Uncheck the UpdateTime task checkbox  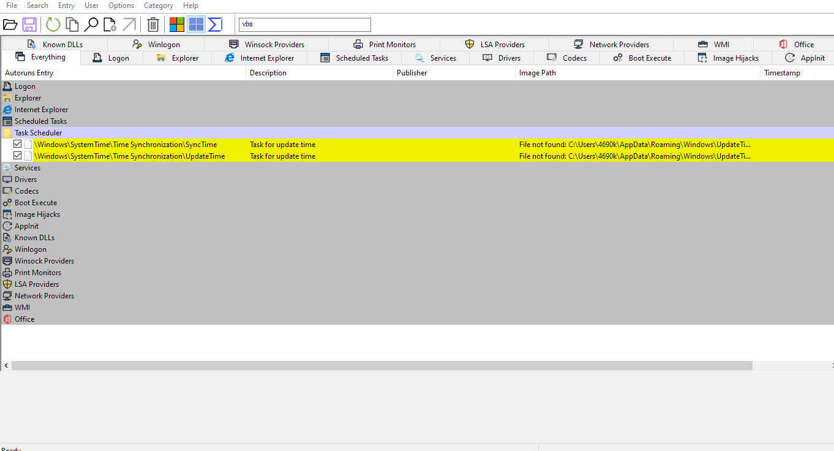coord(18,156)
